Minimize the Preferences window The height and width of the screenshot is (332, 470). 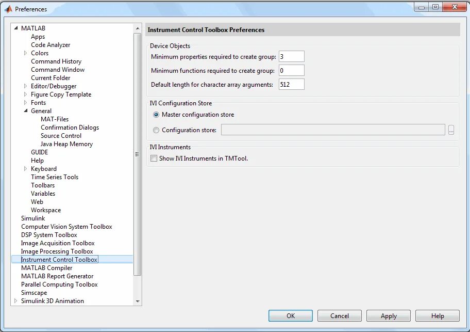click(422, 7)
